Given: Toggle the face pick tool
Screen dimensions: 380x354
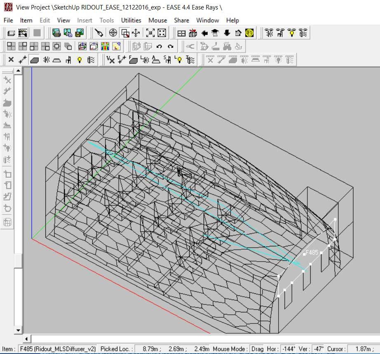Looking at the screenshot, I should click(x=34, y=60).
